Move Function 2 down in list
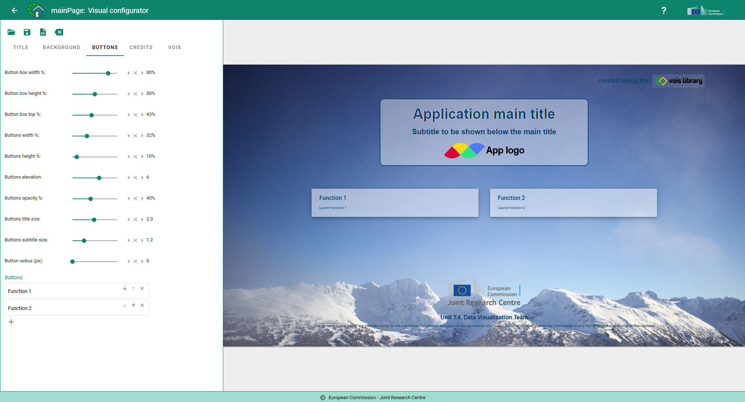Image resolution: width=745 pixels, height=402 pixels. pos(125,305)
